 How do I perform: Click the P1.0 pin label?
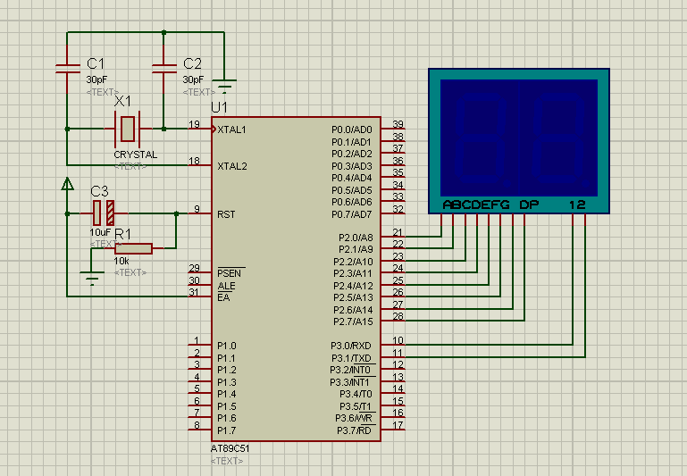coord(227,346)
